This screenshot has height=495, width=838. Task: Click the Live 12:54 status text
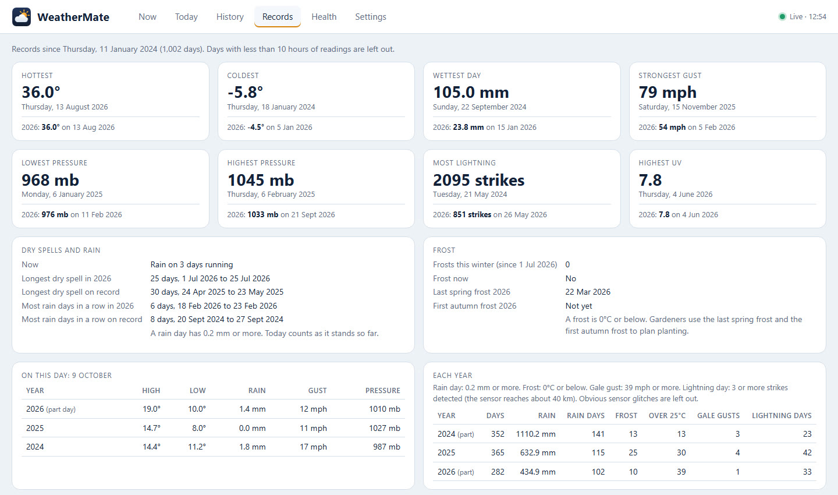point(808,17)
